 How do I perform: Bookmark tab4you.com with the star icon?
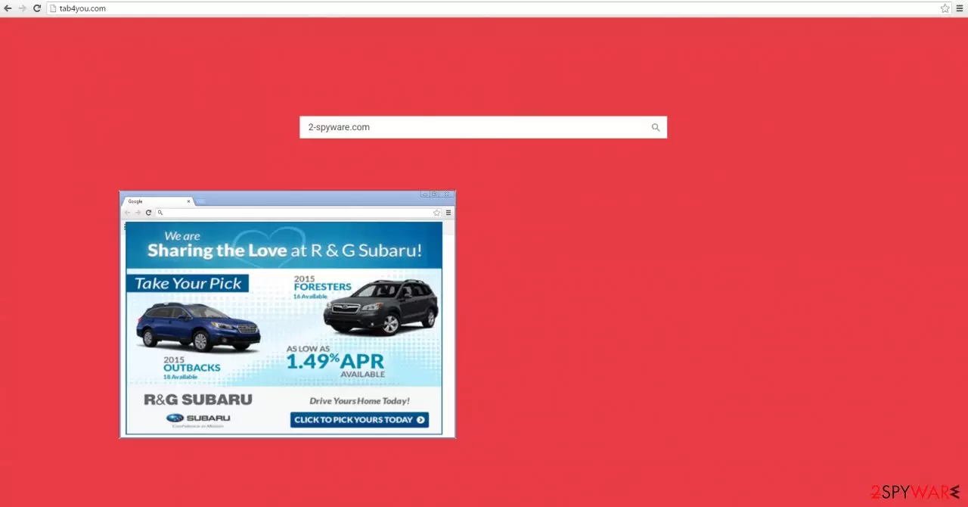coord(945,8)
